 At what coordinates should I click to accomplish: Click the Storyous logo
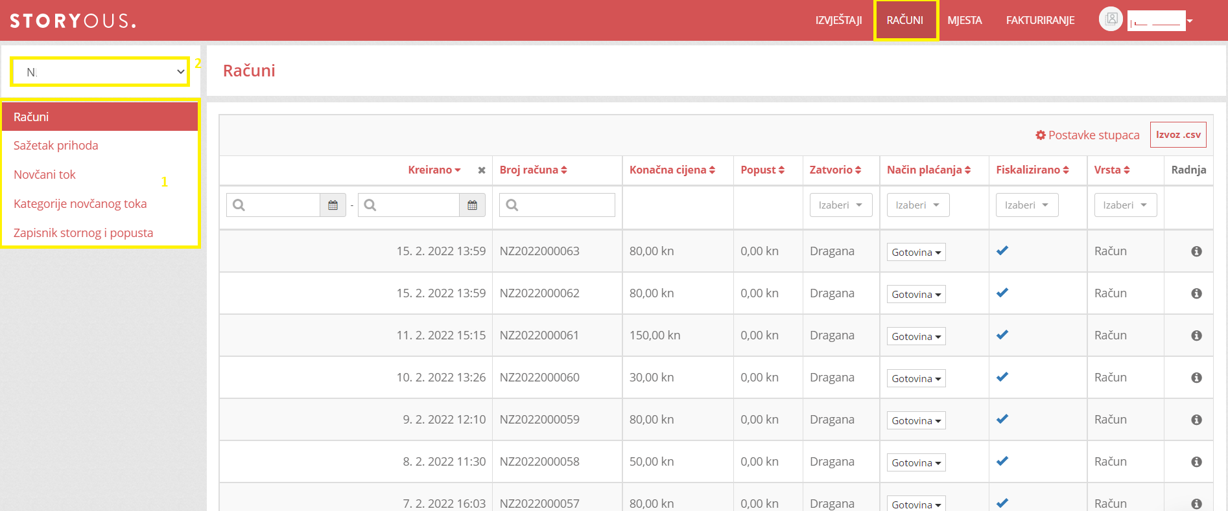pyautogui.click(x=73, y=21)
